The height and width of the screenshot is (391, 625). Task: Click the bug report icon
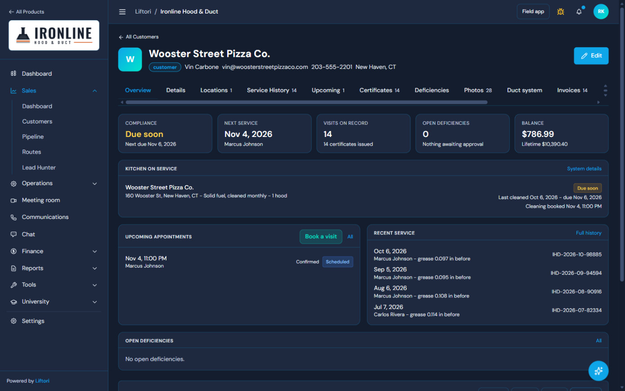[561, 12]
